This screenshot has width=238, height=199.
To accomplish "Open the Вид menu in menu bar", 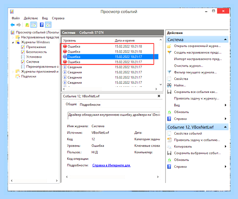I will tap(45, 18).
